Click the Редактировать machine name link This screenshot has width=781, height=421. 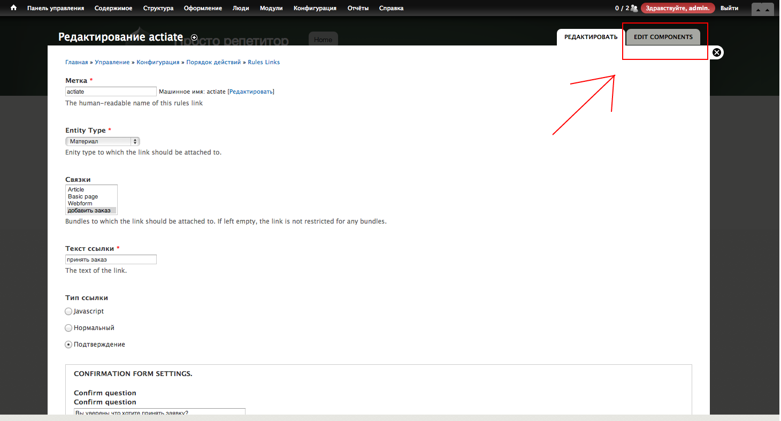tap(251, 91)
